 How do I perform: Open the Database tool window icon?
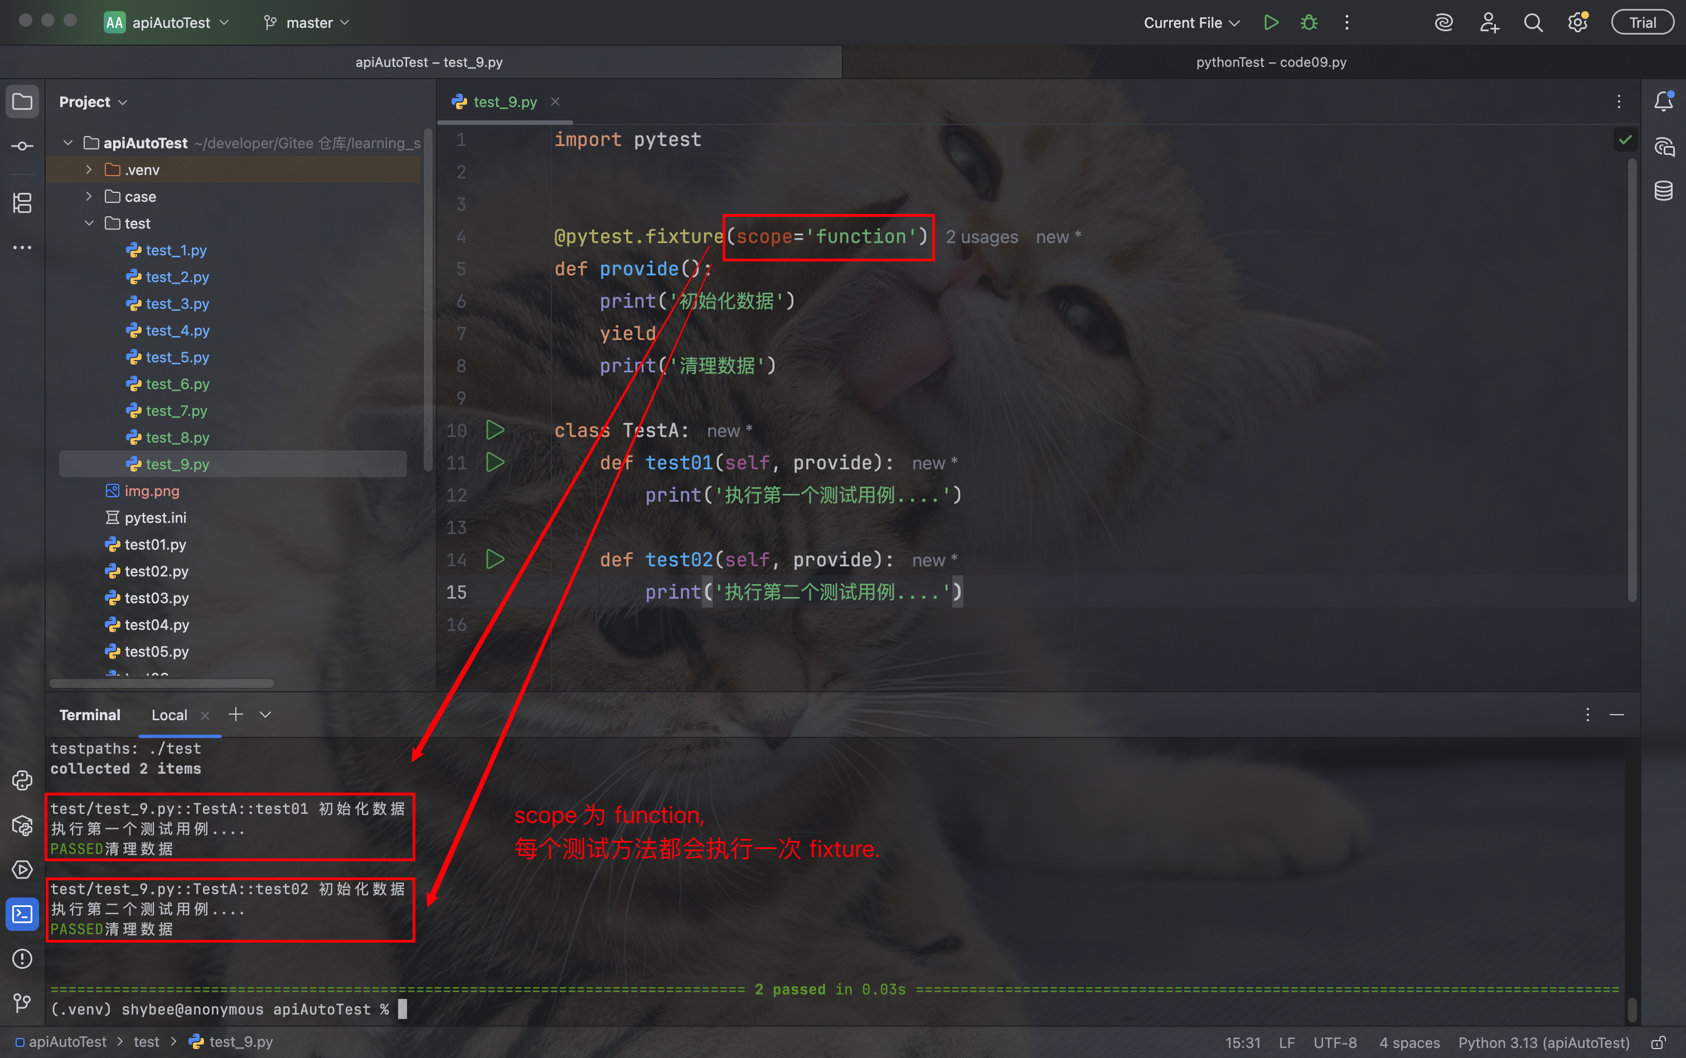pyautogui.click(x=1664, y=190)
